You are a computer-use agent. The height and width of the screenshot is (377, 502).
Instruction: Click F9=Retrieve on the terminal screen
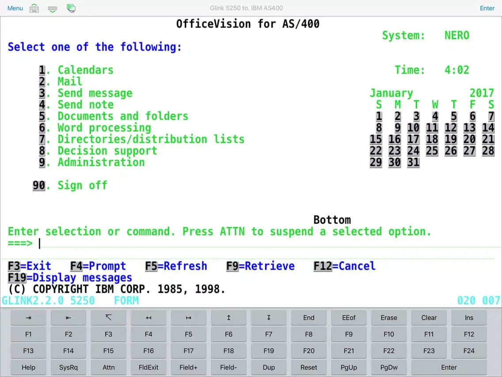coord(260,266)
